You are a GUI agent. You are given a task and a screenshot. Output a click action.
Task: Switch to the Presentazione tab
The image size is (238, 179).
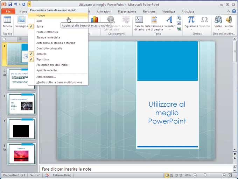(127, 12)
